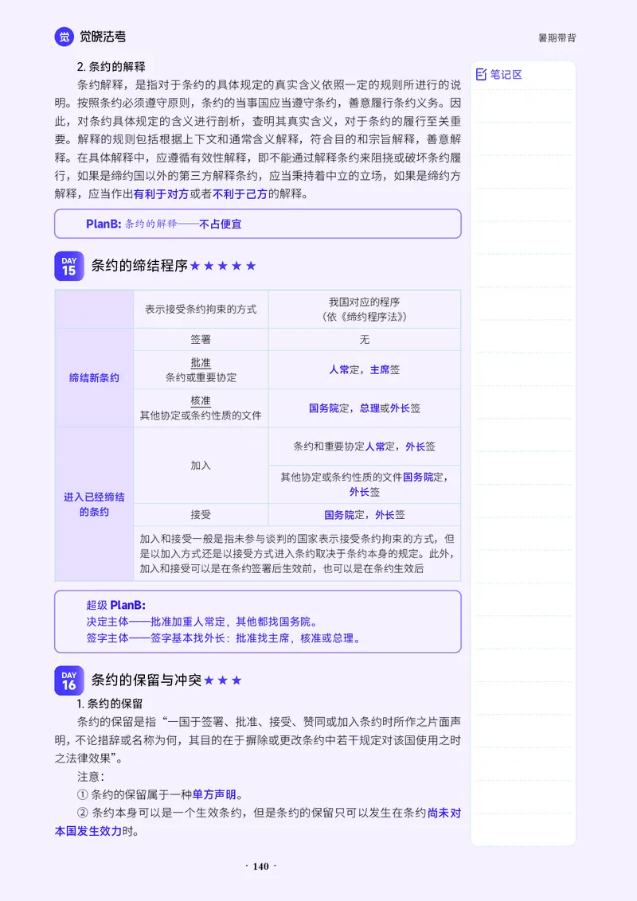Click the 觉晓法考 round logo icon
Viewport: 637px width, 901px height.
[x=64, y=37]
